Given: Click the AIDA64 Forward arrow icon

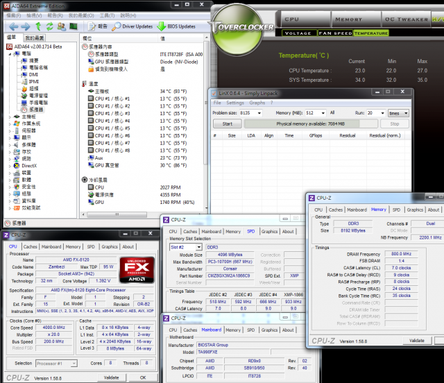Looking at the screenshot, I should 26,26.
